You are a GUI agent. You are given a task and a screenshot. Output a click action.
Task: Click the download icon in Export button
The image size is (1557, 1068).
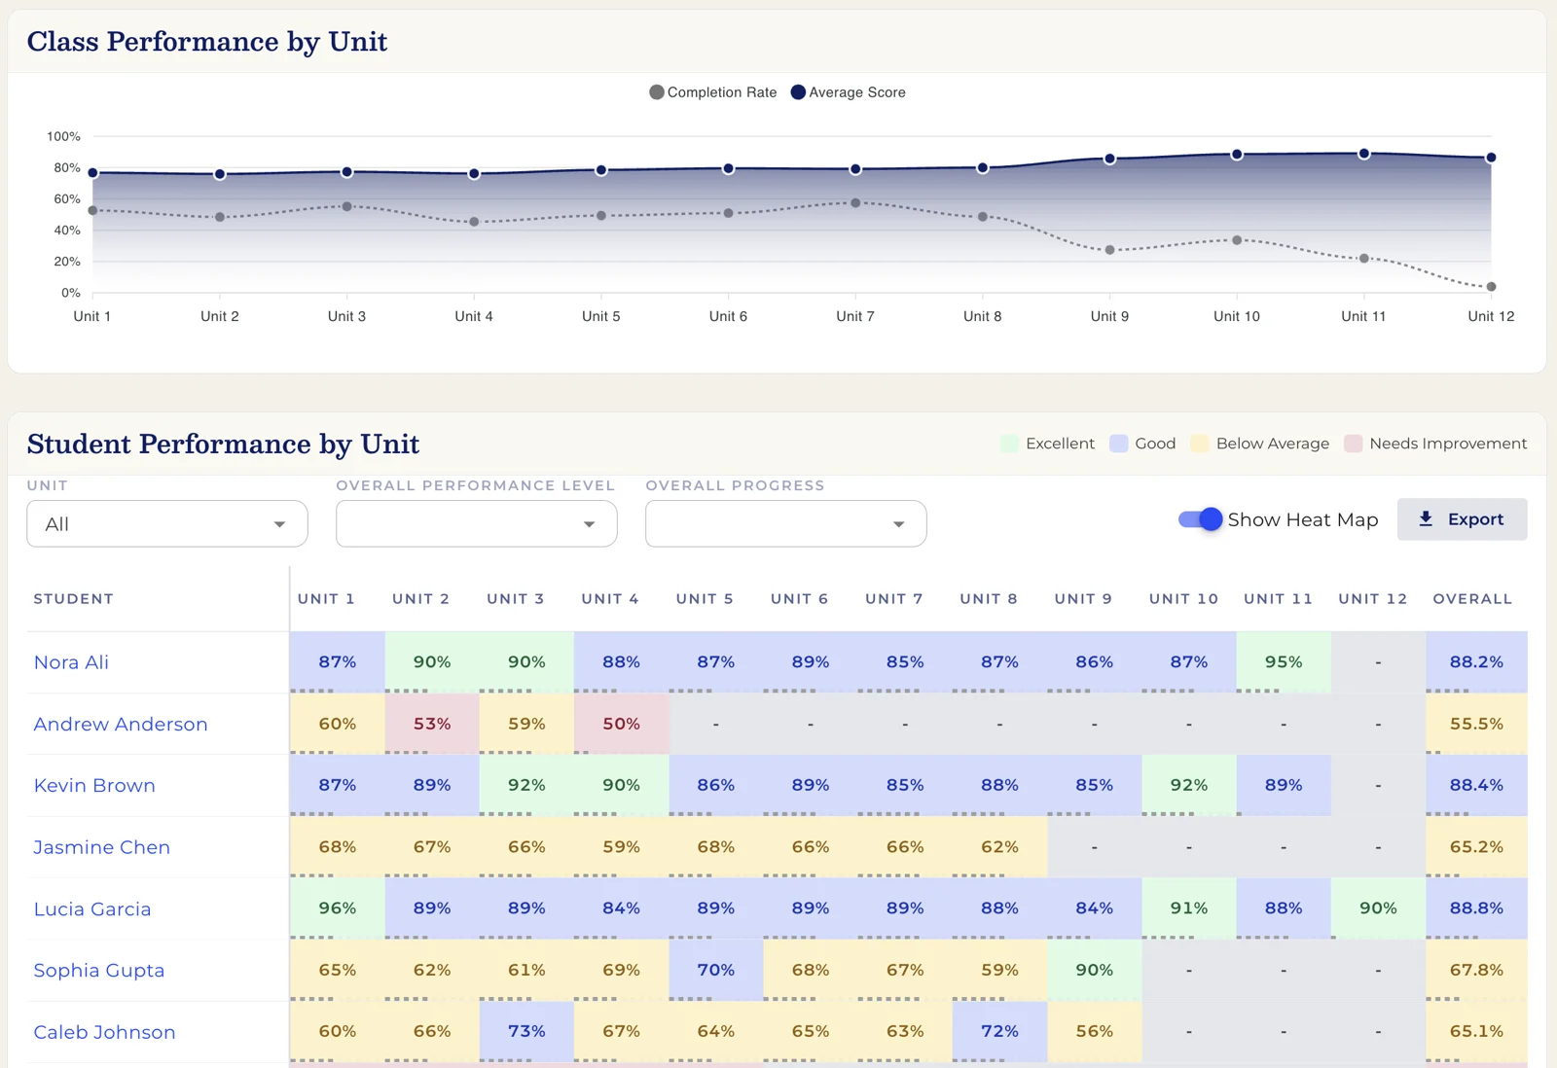(x=1426, y=519)
